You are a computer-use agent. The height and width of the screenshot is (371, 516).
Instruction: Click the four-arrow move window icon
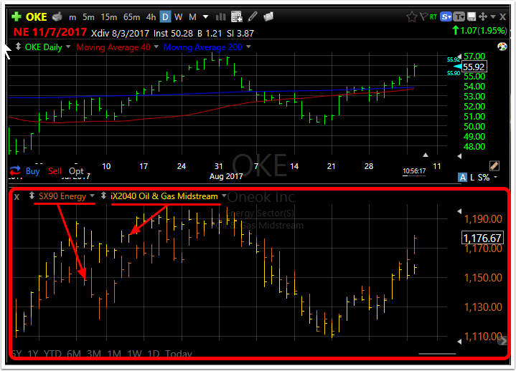(483, 16)
